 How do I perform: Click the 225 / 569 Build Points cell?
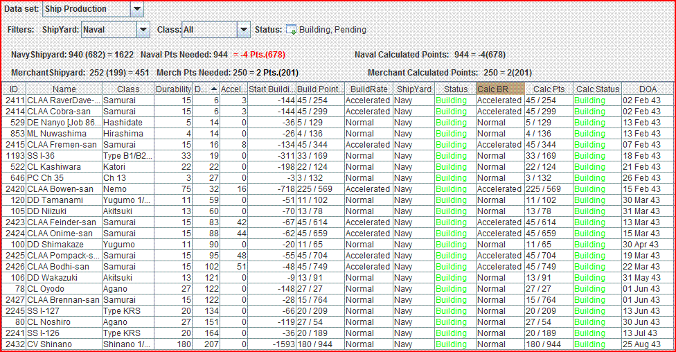tap(320, 189)
